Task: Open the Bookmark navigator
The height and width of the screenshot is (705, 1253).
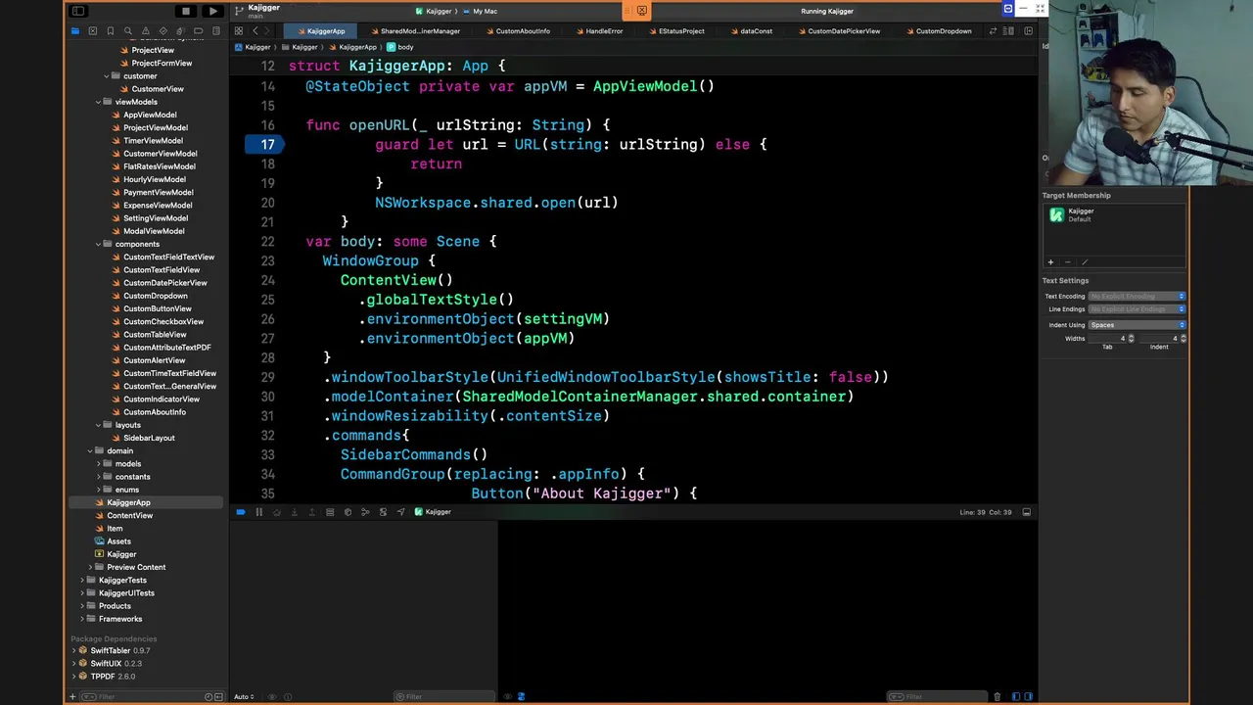Action: [x=110, y=31]
